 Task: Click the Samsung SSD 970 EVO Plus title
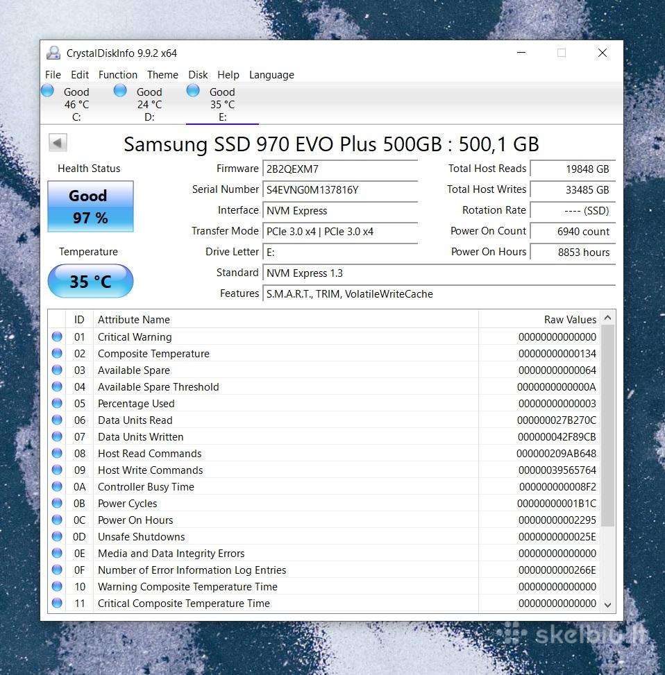point(331,144)
